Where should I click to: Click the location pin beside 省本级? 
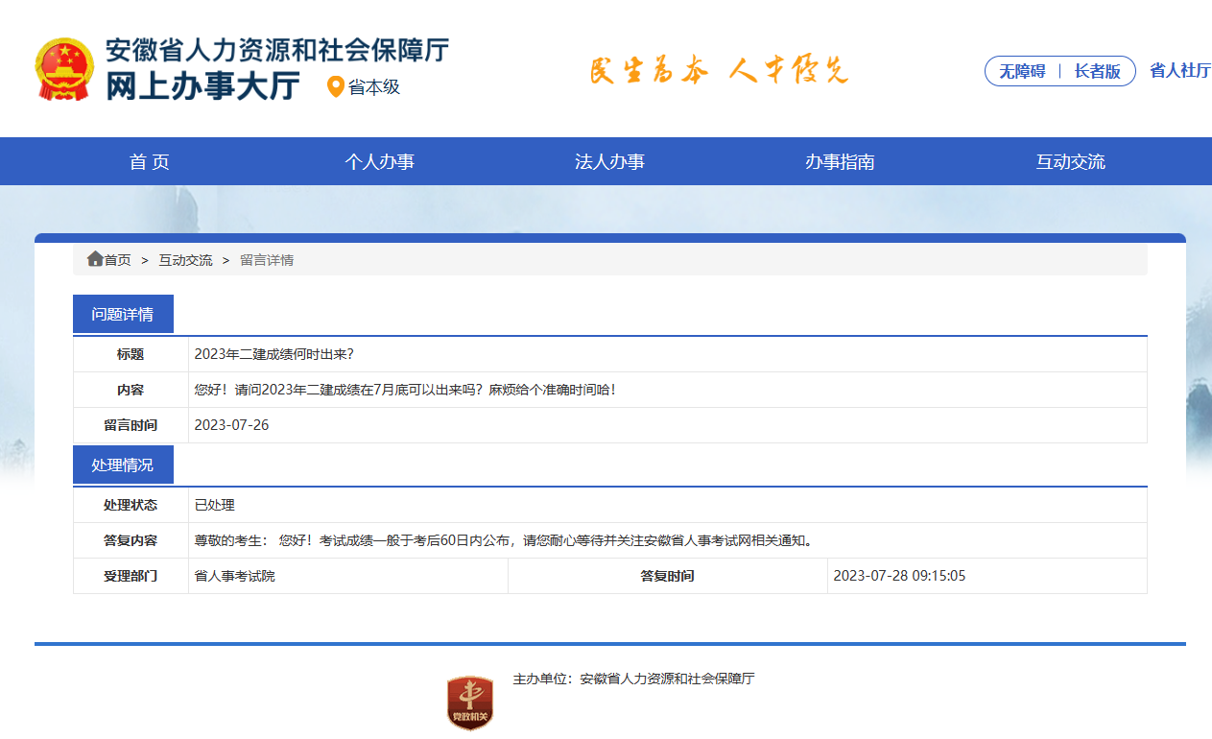click(334, 87)
